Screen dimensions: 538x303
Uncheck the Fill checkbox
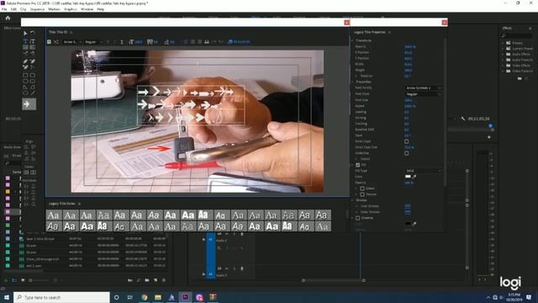[358, 165]
